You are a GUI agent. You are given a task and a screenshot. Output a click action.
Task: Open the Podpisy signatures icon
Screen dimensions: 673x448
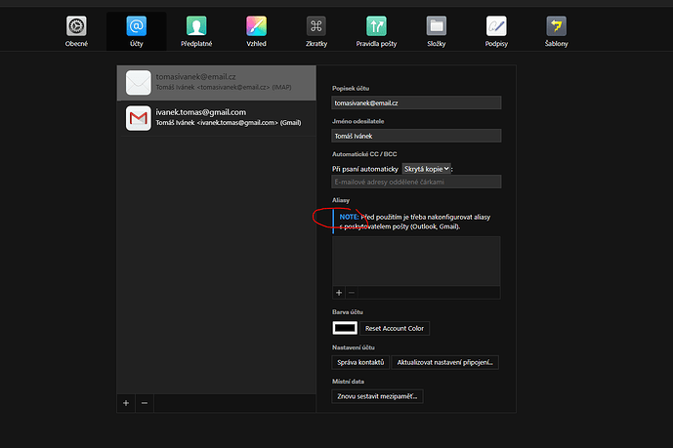coord(496,26)
